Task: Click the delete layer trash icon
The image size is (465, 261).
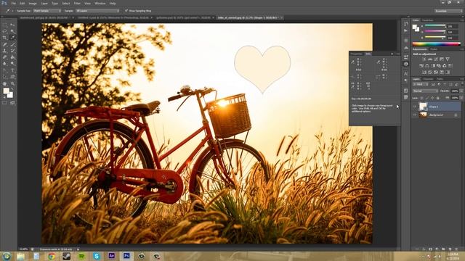Action: tap(456, 249)
